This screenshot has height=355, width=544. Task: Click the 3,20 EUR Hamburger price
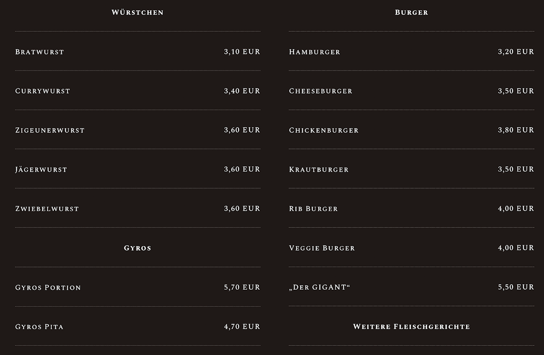coord(516,52)
